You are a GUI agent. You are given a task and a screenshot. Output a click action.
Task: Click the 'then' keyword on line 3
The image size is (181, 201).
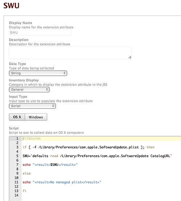(150, 147)
